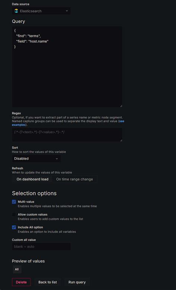Focus the Custom all value input
Viewport: 176px width, 290px height.
(41, 246)
